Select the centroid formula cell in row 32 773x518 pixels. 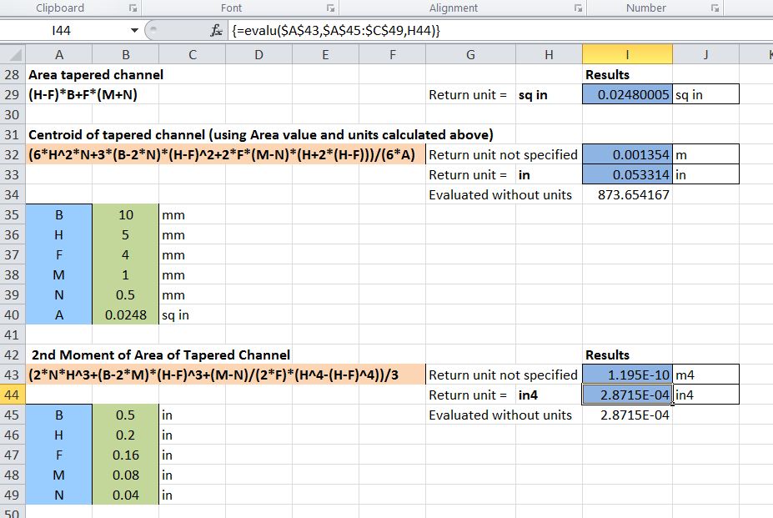click(225, 154)
